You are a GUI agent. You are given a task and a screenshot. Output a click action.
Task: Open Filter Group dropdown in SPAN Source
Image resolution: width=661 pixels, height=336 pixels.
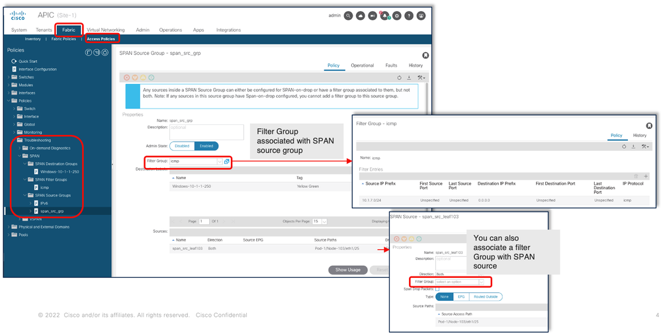click(x=481, y=282)
